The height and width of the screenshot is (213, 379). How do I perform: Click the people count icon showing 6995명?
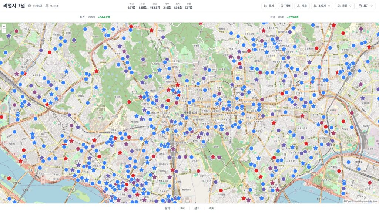point(30,6)
